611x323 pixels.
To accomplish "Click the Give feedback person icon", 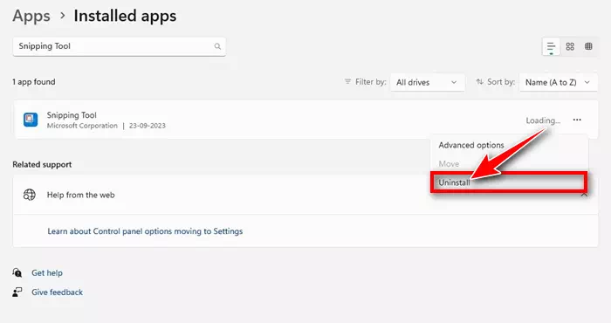I will point(17,292).
